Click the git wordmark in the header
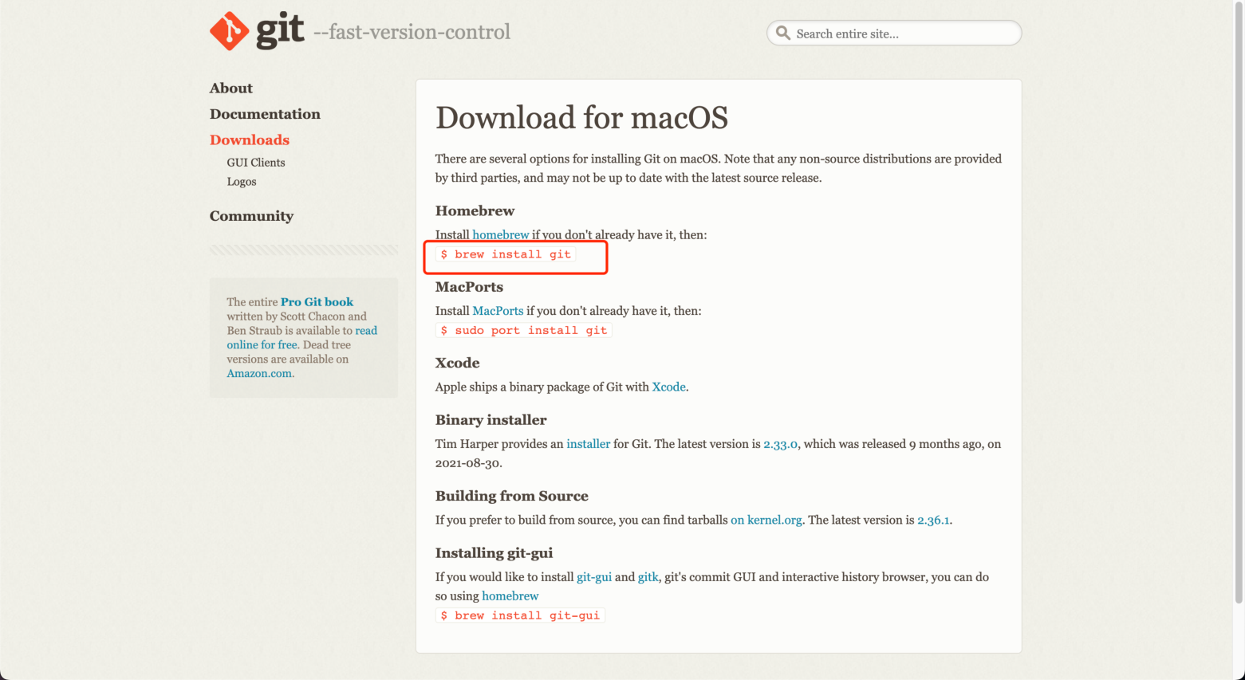This screenshot has height=680, width=1245. (280, 30)
